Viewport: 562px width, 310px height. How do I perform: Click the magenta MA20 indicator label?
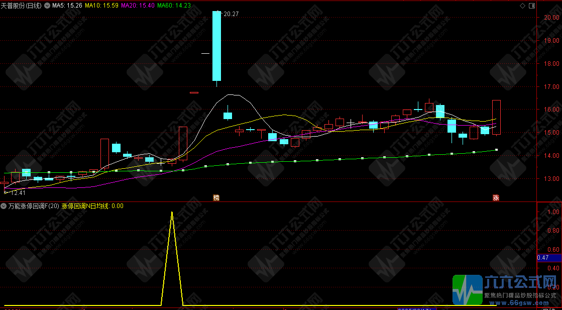coord(138,6)
